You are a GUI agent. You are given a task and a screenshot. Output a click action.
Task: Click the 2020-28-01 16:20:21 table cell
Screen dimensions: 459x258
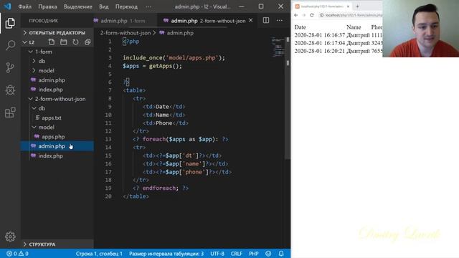click(x=320, y=51)
